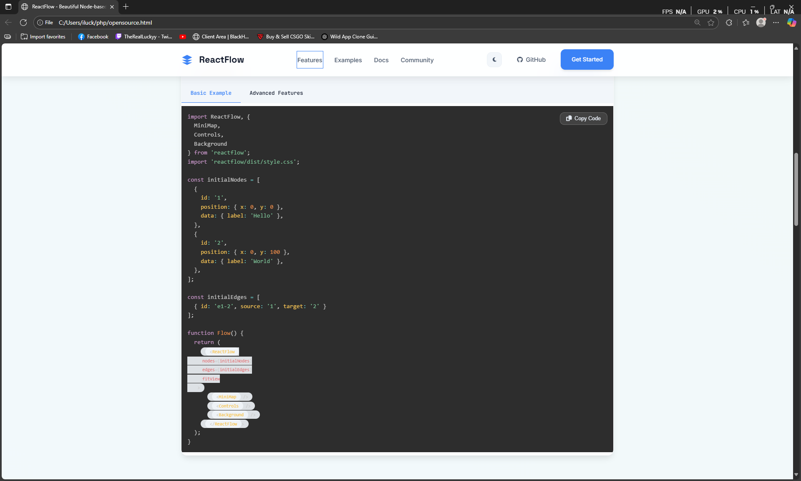Add page to favorites star icon
The height and width of the screenshot is (481, 801).
pyautogui.click(x=711, y=23)
